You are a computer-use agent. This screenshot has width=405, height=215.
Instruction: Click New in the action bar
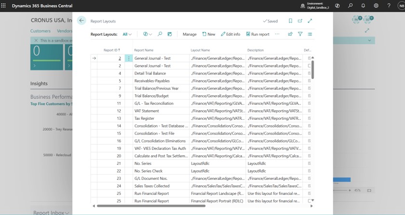tap(209, 34)
